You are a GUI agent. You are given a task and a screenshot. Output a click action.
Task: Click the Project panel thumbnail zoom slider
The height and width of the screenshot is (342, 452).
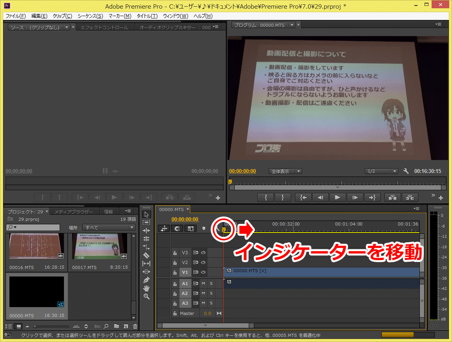tap(35, 326)
